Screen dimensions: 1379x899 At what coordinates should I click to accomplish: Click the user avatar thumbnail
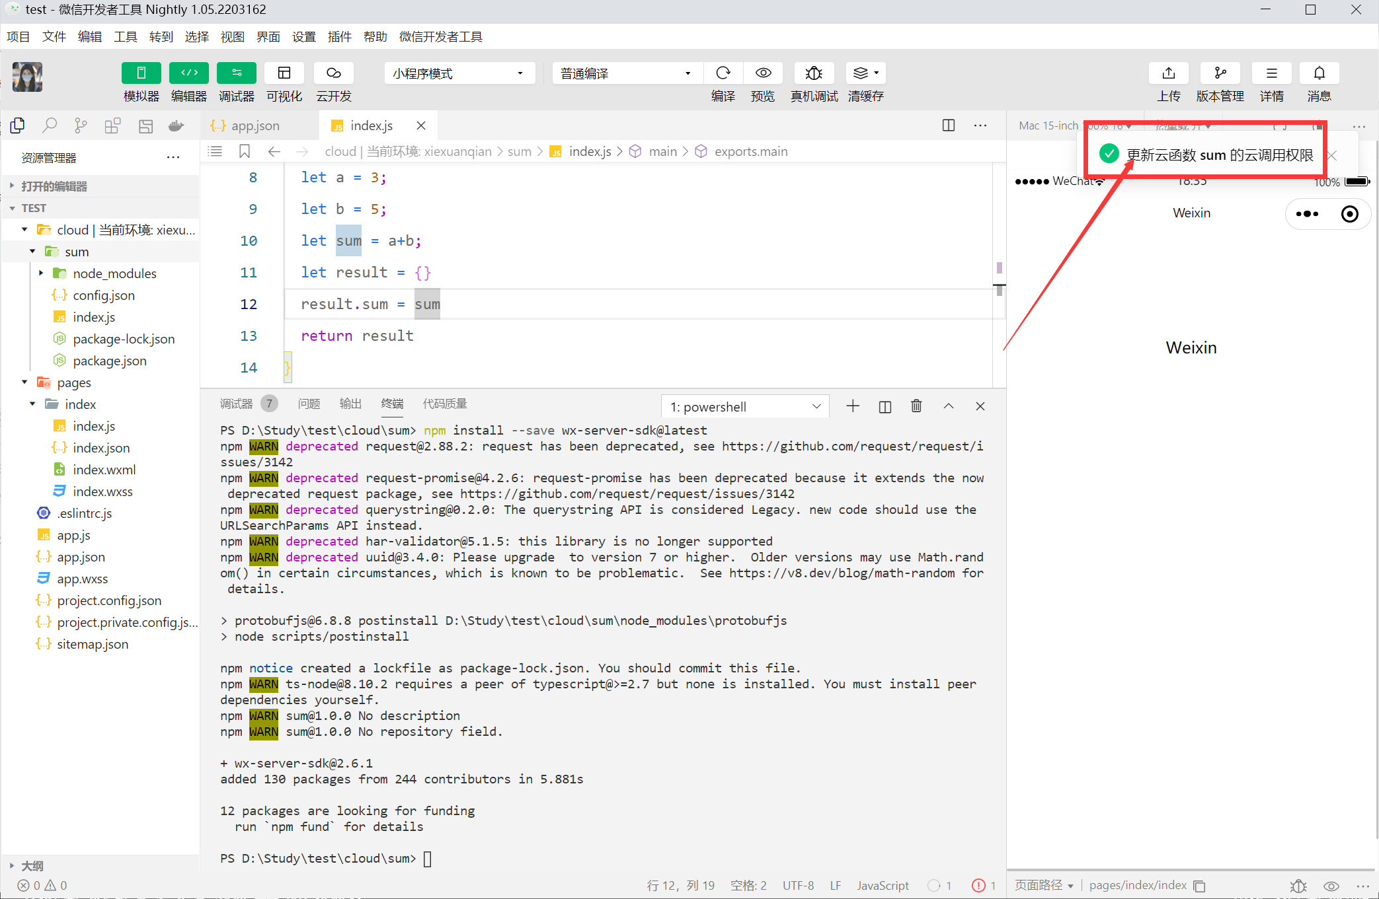tap(27, 77)
